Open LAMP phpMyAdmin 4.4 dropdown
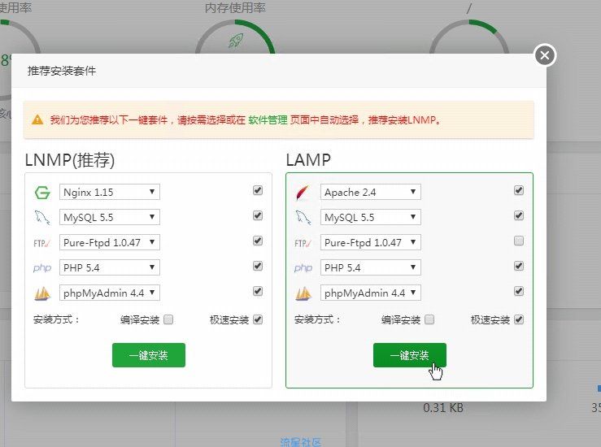The image size is (601, 447). click(x=371, y=293)
